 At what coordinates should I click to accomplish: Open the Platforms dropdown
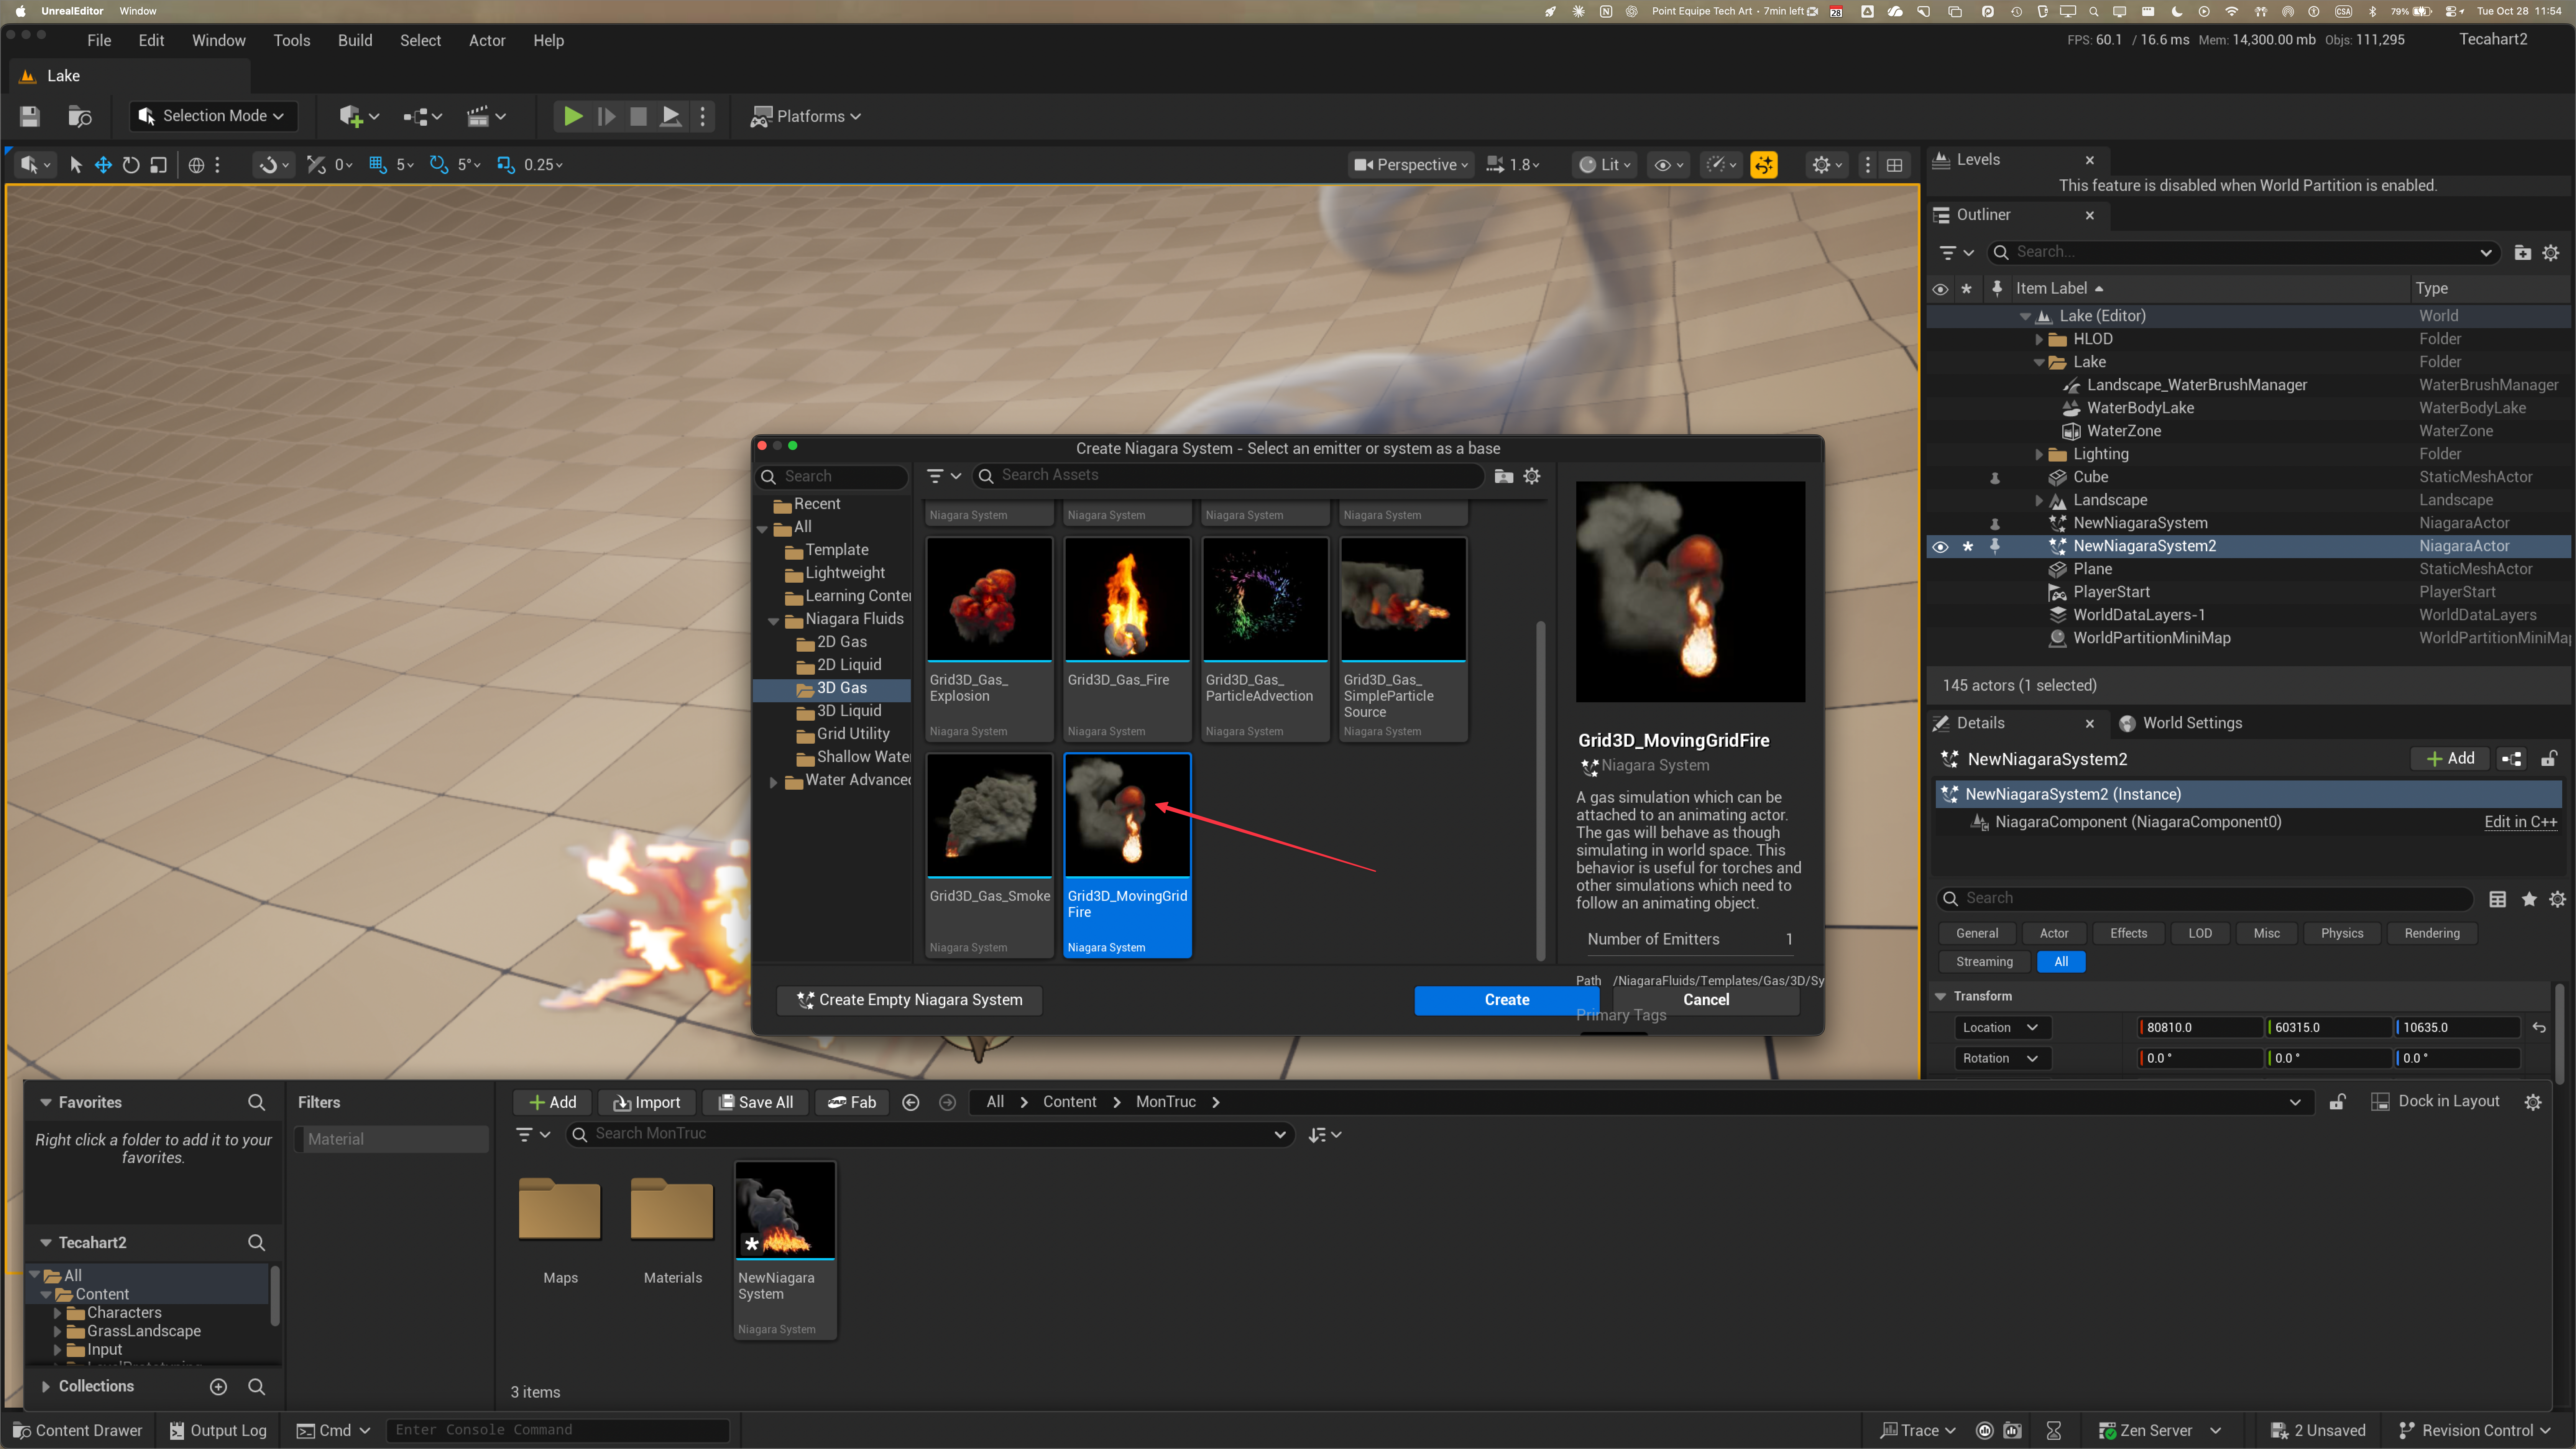806,116
